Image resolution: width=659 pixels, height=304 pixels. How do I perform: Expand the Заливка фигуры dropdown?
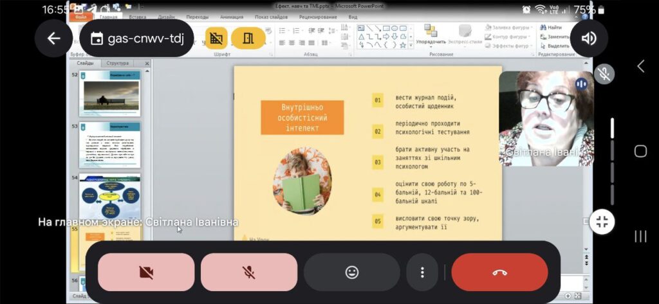510,28
